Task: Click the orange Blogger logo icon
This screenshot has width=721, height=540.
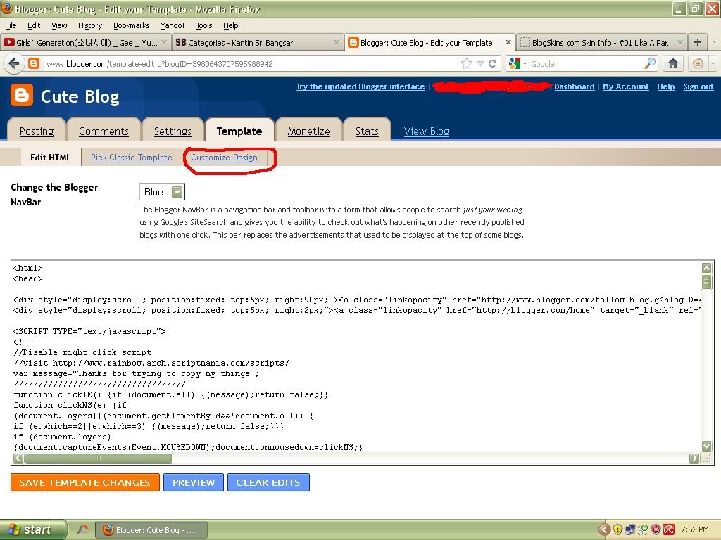Action: coord(23,96)
